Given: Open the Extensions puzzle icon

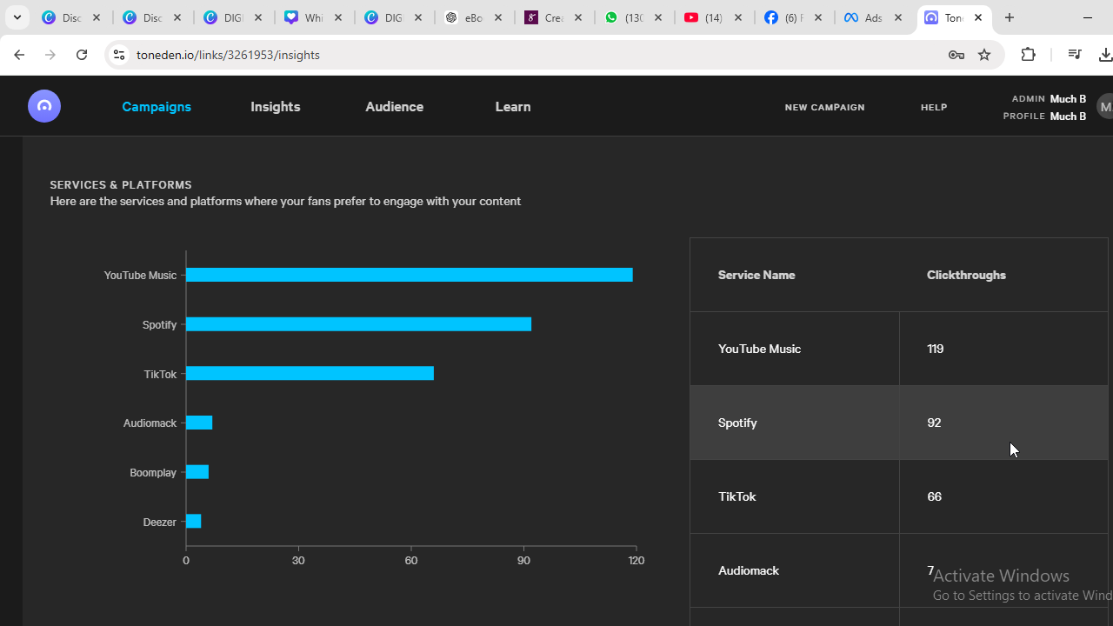Looking at the screenshot, I should (1029, 55).
